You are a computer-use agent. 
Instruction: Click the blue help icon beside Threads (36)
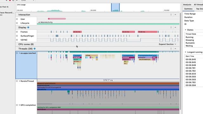point(35,48)
